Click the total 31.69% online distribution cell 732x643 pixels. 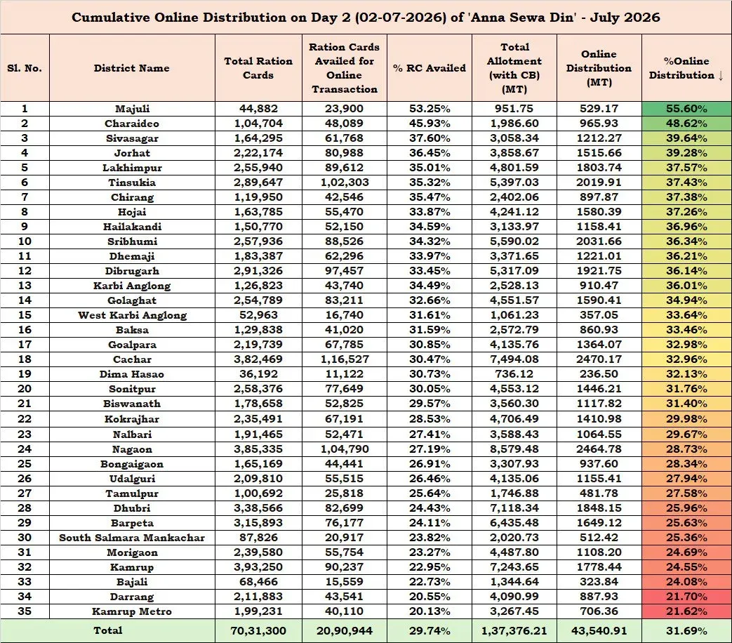point(686,631)
